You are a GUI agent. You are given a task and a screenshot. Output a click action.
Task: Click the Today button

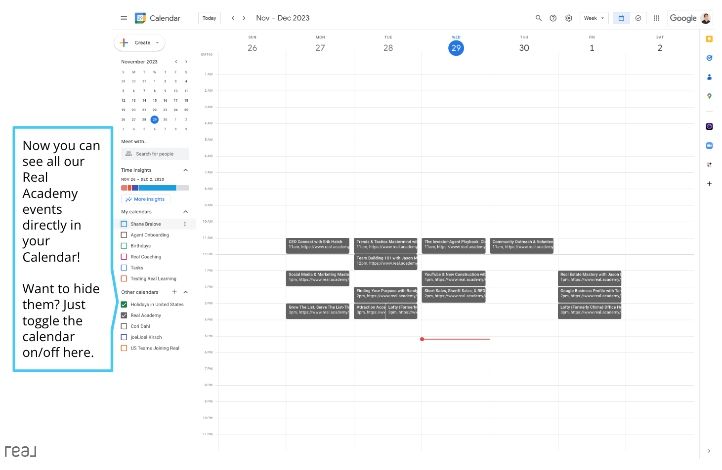tap(209, 18)
